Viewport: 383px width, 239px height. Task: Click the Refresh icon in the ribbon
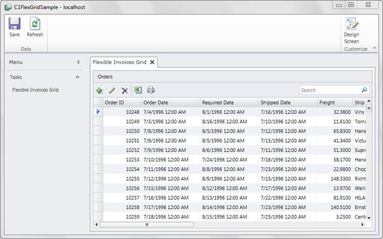pyautogui.click(x=35, y=24)
